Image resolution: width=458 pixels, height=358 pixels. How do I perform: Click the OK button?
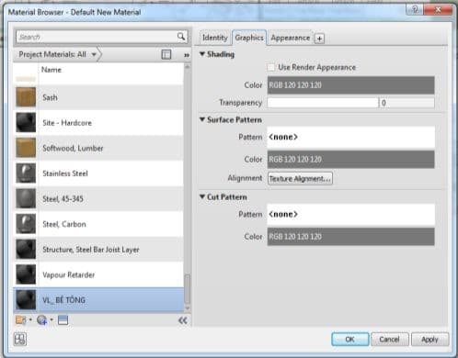pos(350,340)
